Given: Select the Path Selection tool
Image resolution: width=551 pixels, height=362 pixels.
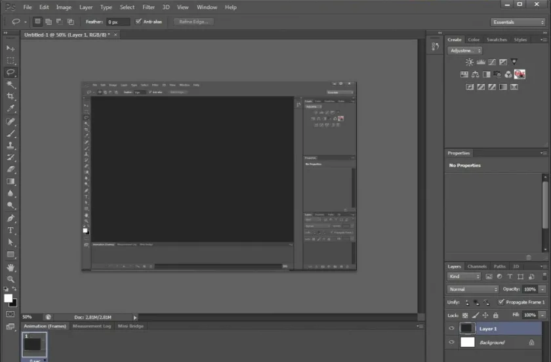Looking at the screenshot, I should tap(10, 242).
